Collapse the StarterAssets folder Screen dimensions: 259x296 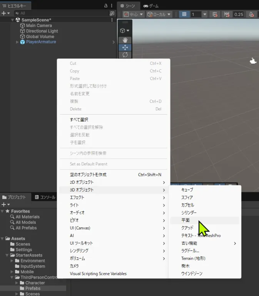tap(7, 255)
